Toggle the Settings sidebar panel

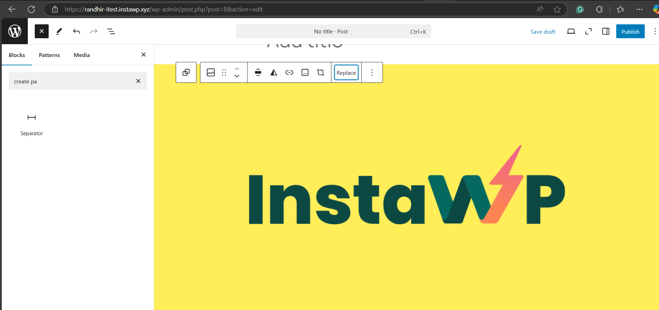tap(606, 31)
